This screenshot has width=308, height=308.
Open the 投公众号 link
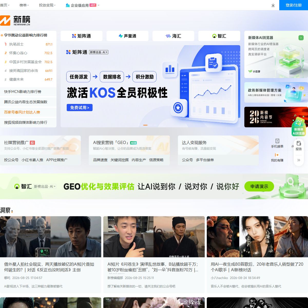11,160
